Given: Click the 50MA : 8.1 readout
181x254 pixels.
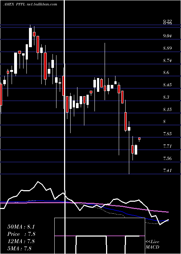Looking at the screenshot, I should 21,227.
